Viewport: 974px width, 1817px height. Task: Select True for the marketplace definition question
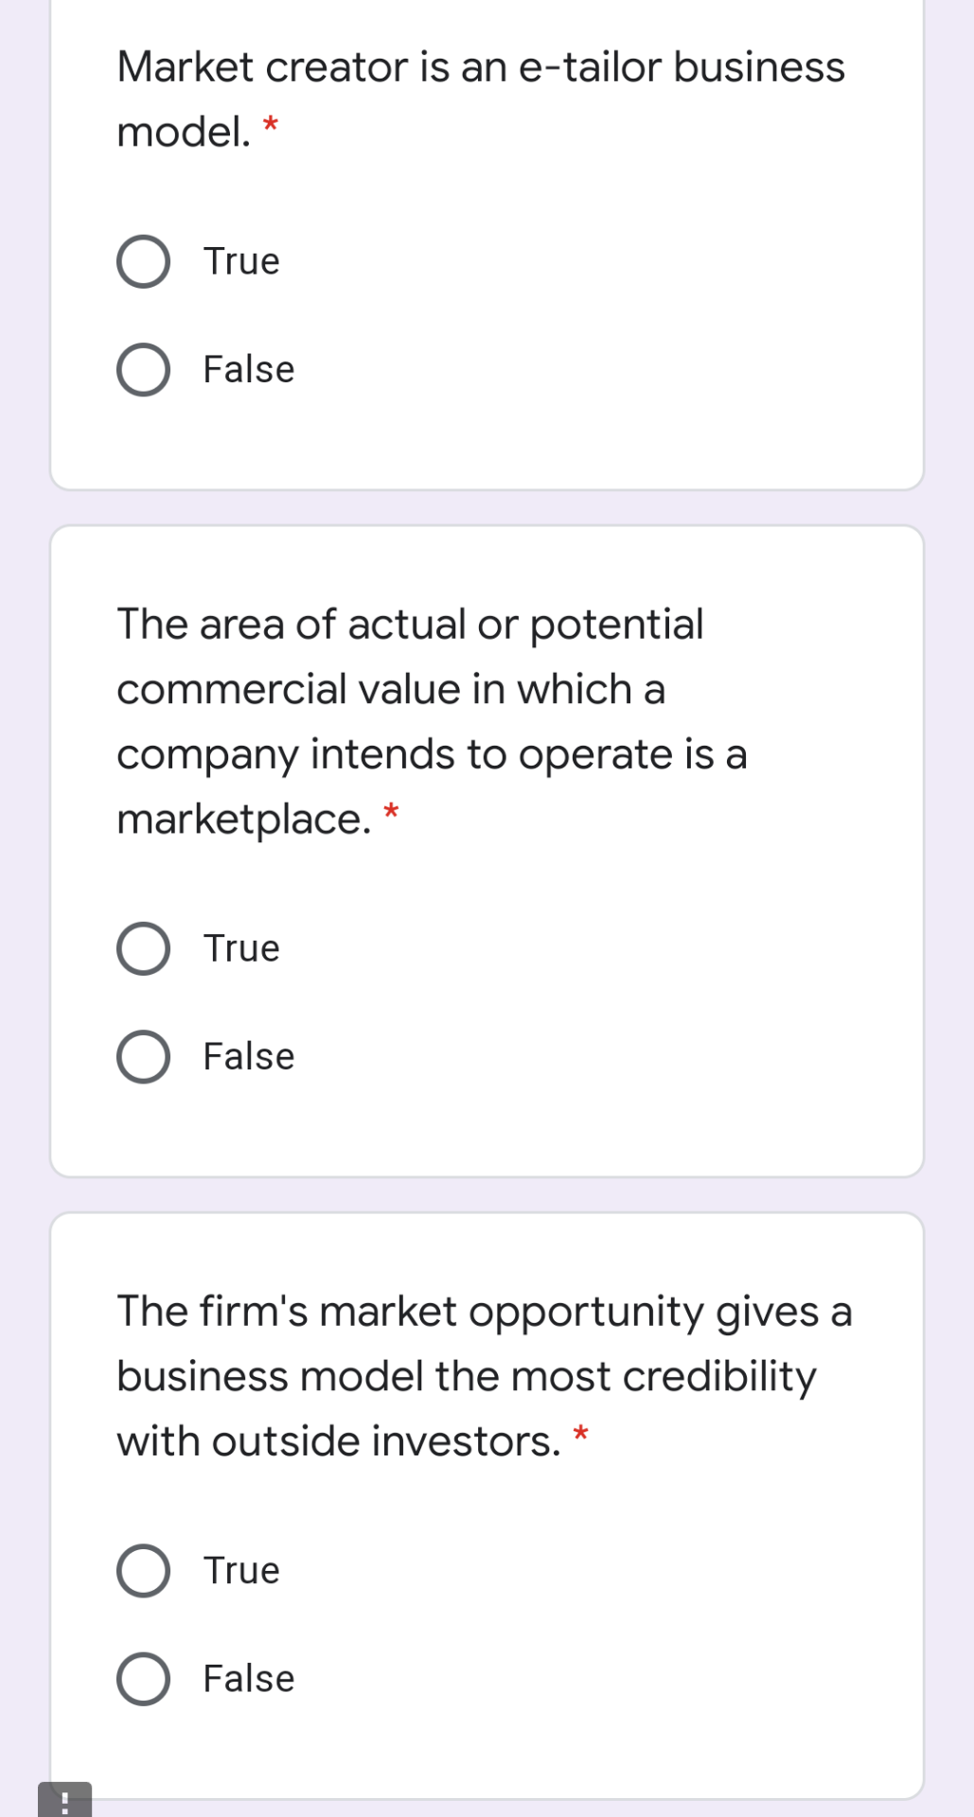(x=144, y=947)
